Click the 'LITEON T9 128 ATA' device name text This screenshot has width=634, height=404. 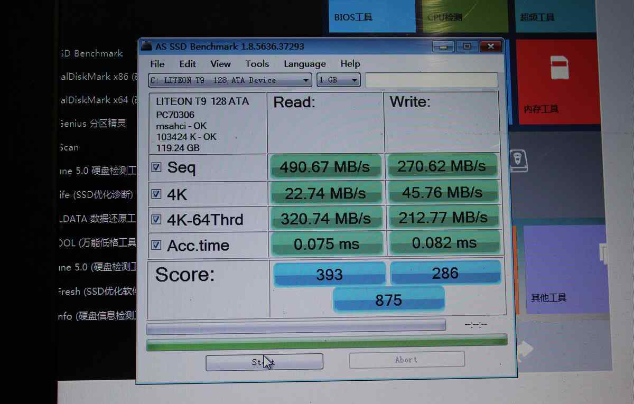(x=202, y=101)
